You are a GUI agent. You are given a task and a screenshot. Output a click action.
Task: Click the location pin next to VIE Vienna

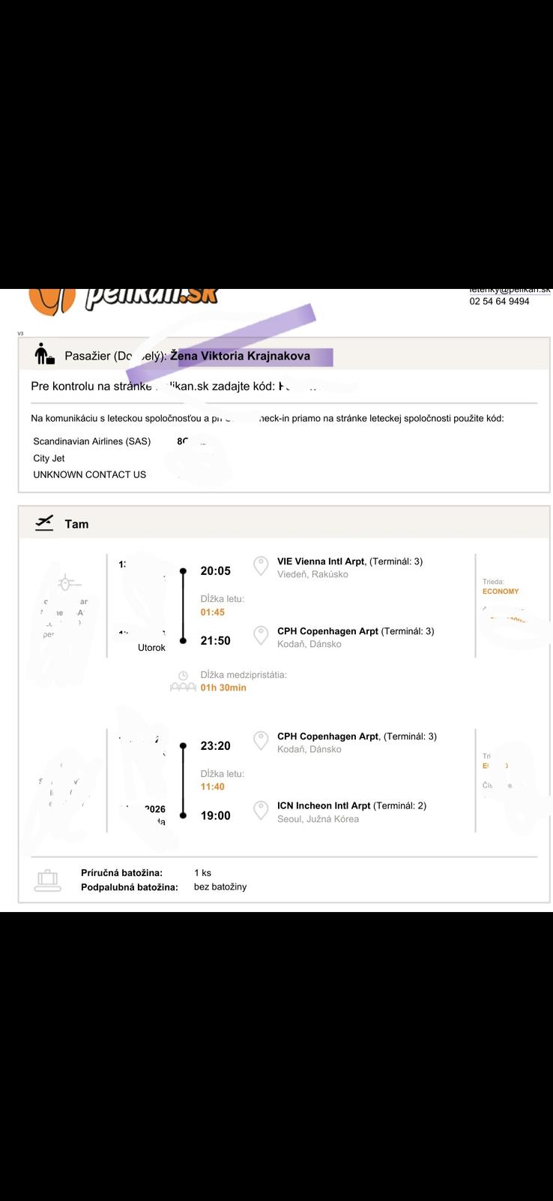pos(261,566)
